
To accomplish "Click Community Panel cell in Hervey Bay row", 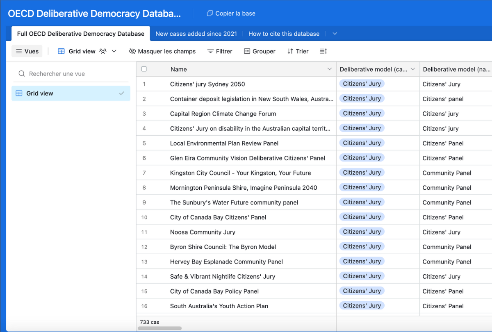I will [x=456, y=261].
